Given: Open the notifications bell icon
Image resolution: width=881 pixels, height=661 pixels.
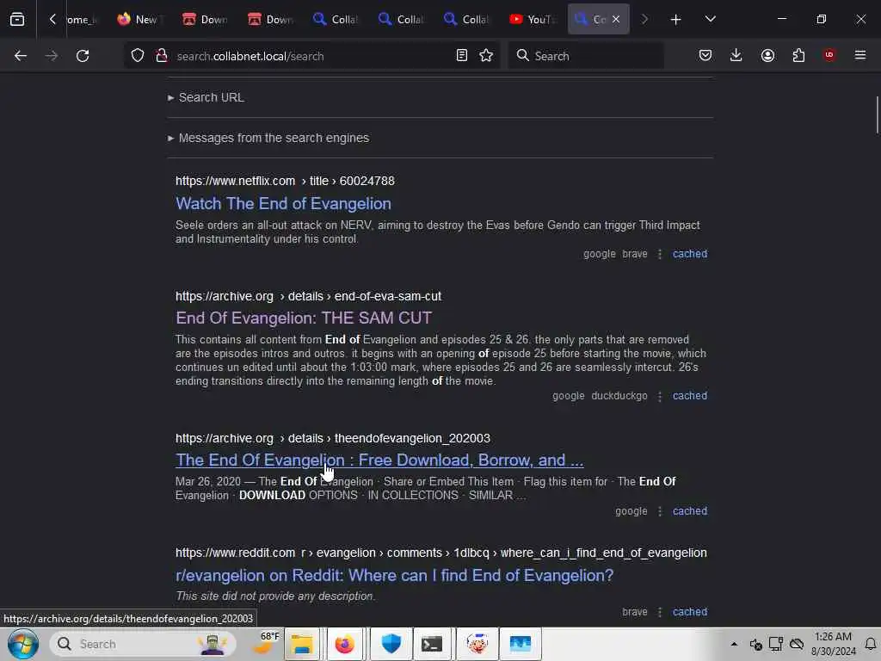Looking at the screenshot, I should (x=871, y=644).
